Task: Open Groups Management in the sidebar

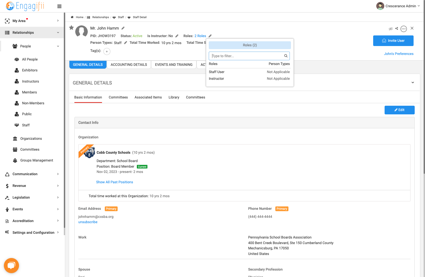Action: 37,160
